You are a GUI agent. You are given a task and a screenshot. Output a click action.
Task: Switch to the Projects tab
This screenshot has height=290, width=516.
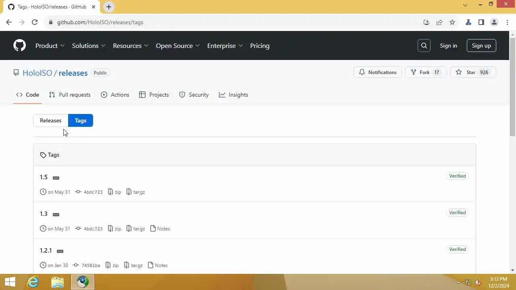click(154, 95)
